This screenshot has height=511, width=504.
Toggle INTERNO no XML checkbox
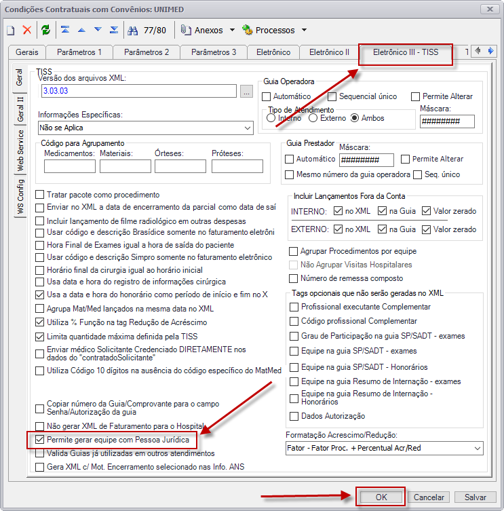click(338, 211)
